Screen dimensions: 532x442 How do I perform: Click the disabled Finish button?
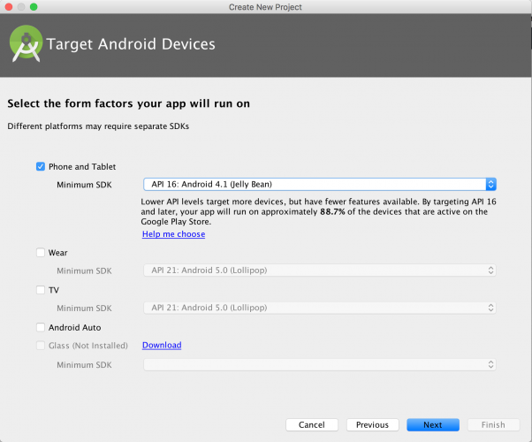tap(493, 424)
